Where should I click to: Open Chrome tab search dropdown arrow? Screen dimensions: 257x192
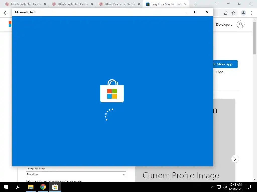point(217,3)
